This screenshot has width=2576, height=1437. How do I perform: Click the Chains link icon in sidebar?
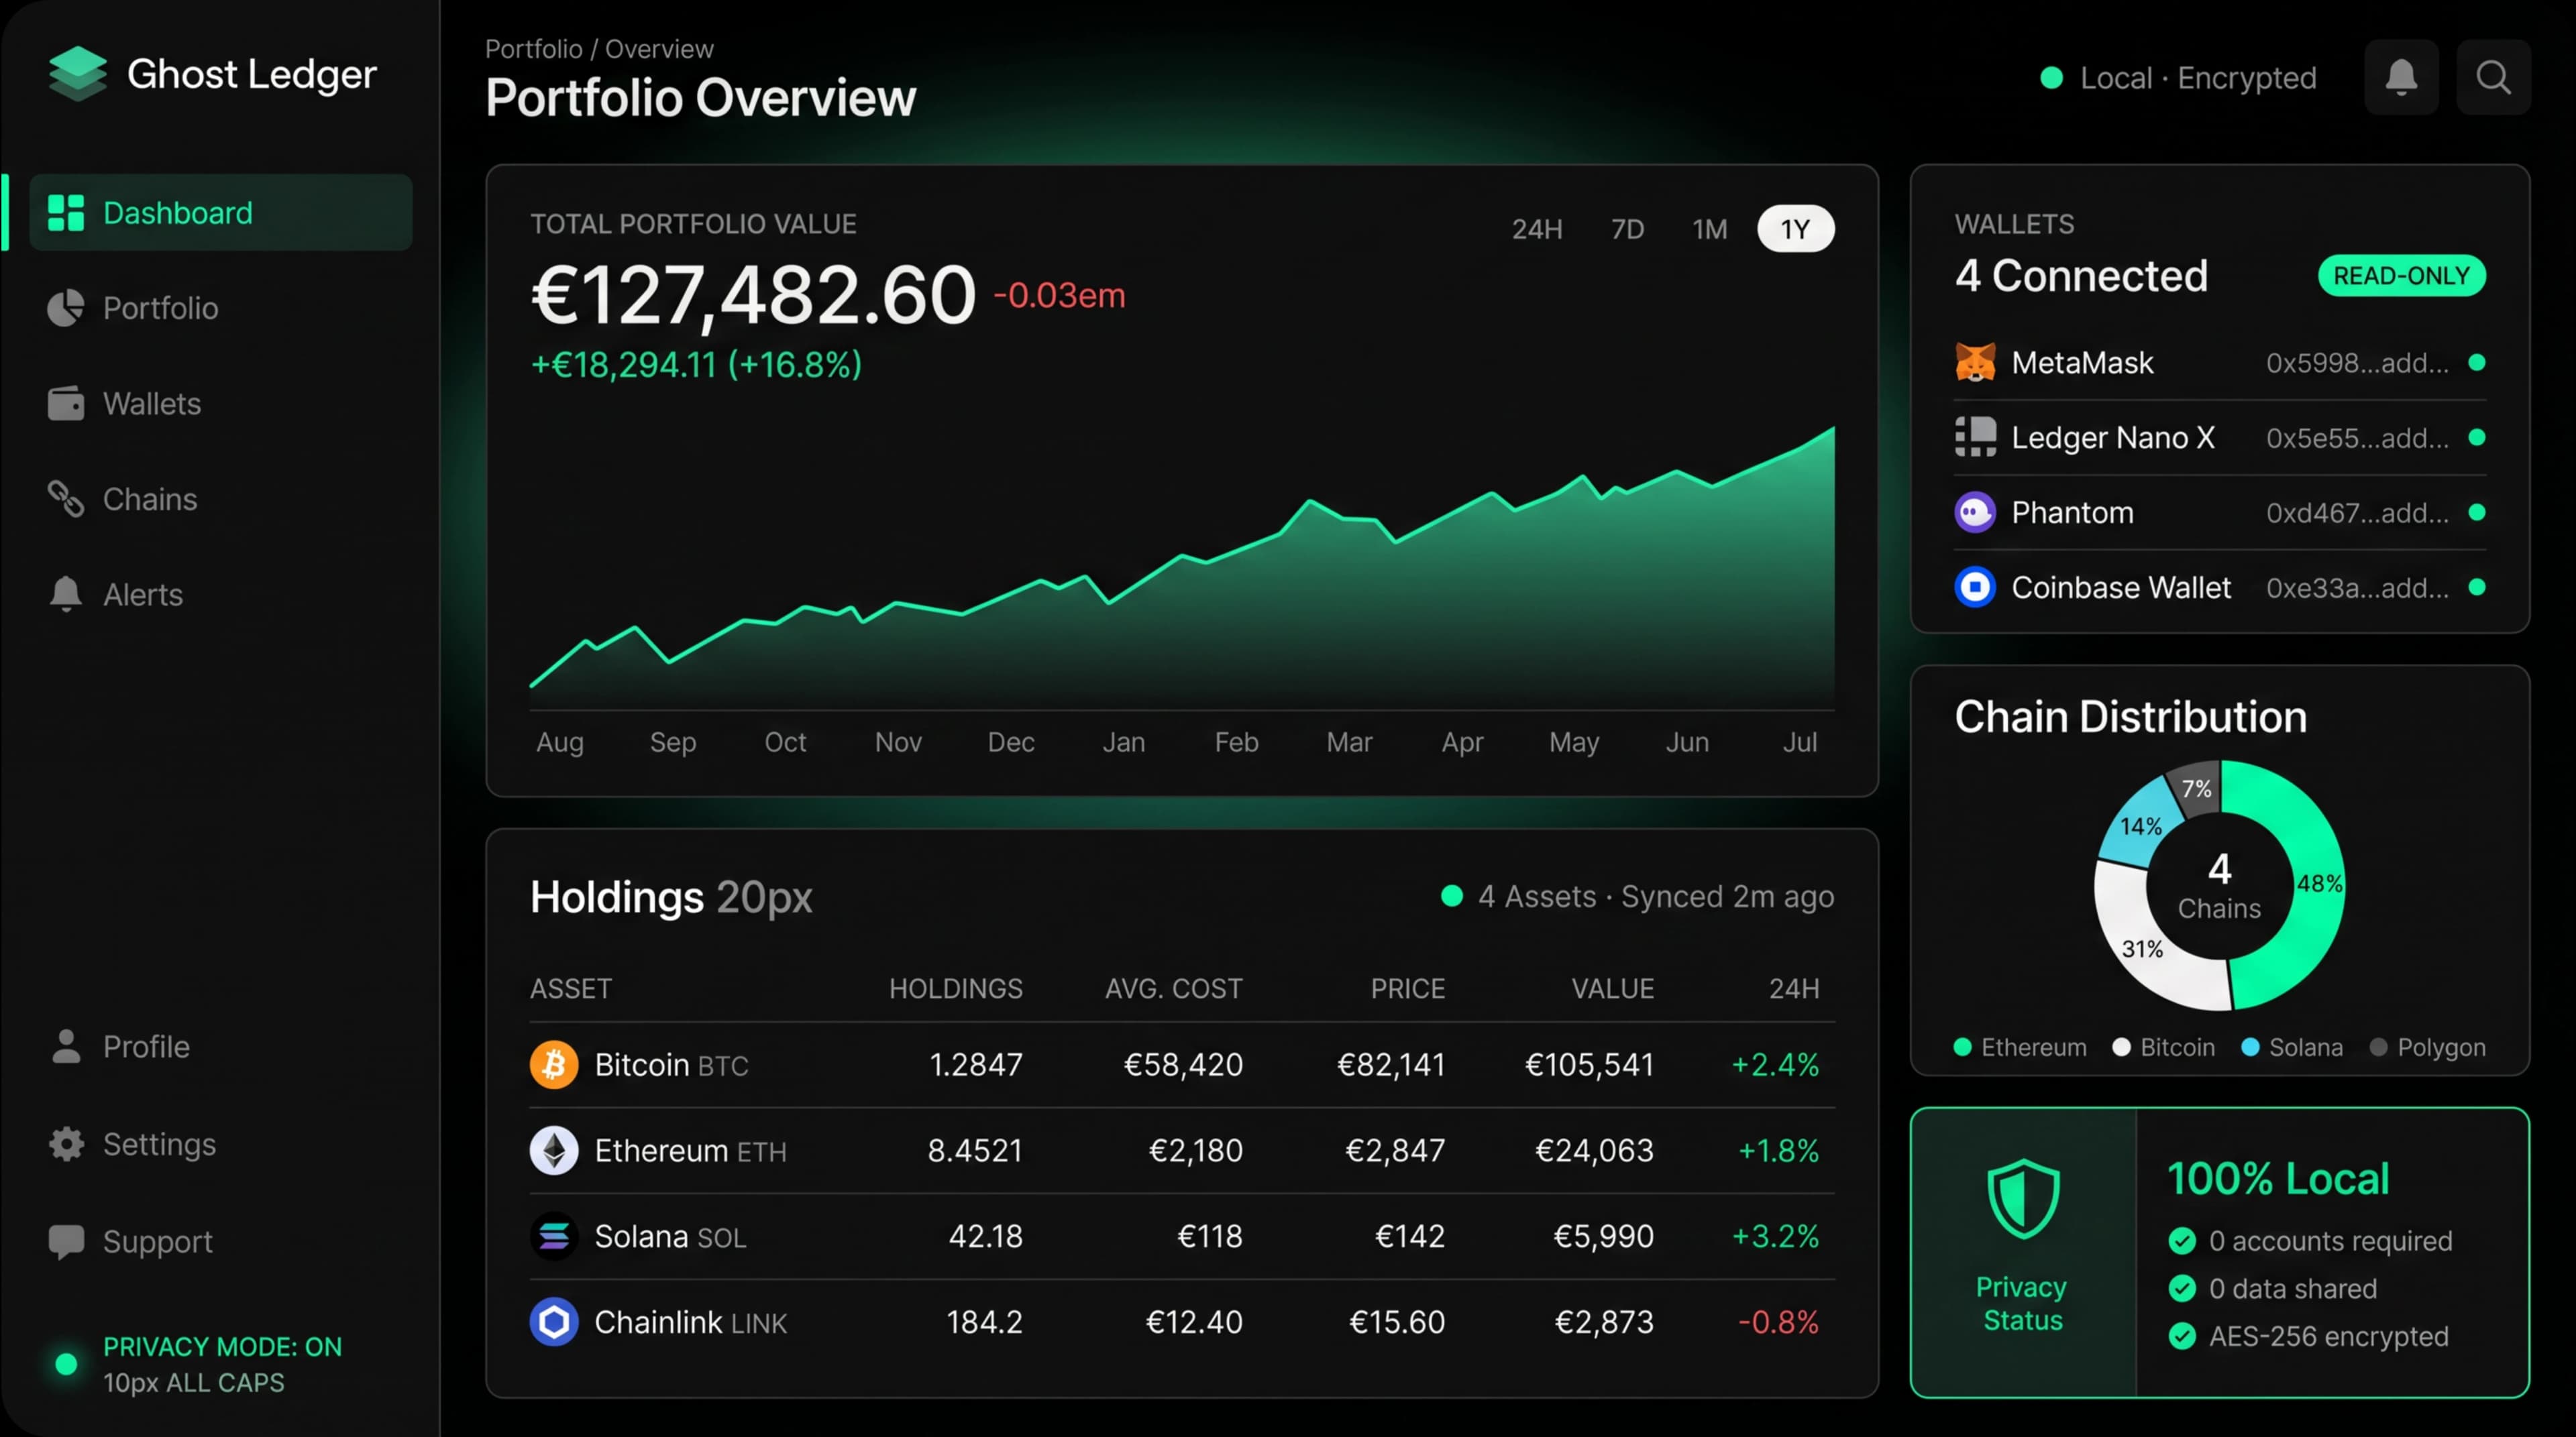coord(66,499)
